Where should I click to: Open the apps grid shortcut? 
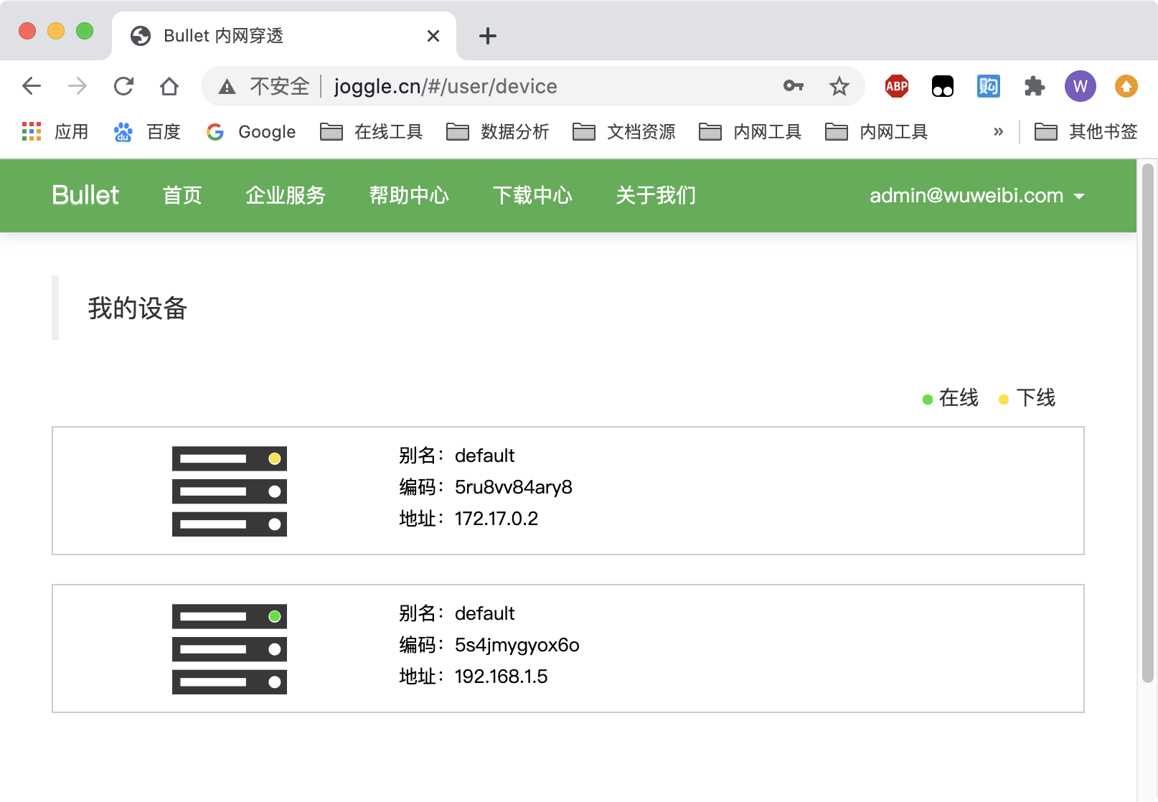pos(32,131)
